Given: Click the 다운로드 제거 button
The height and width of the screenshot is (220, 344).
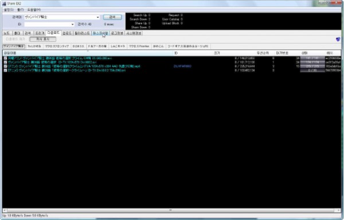Looking at the screenshot, I should tap(15, 39).
